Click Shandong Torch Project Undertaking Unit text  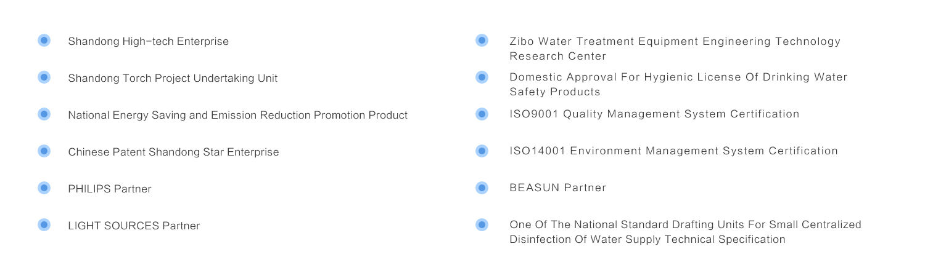(173, 79)
